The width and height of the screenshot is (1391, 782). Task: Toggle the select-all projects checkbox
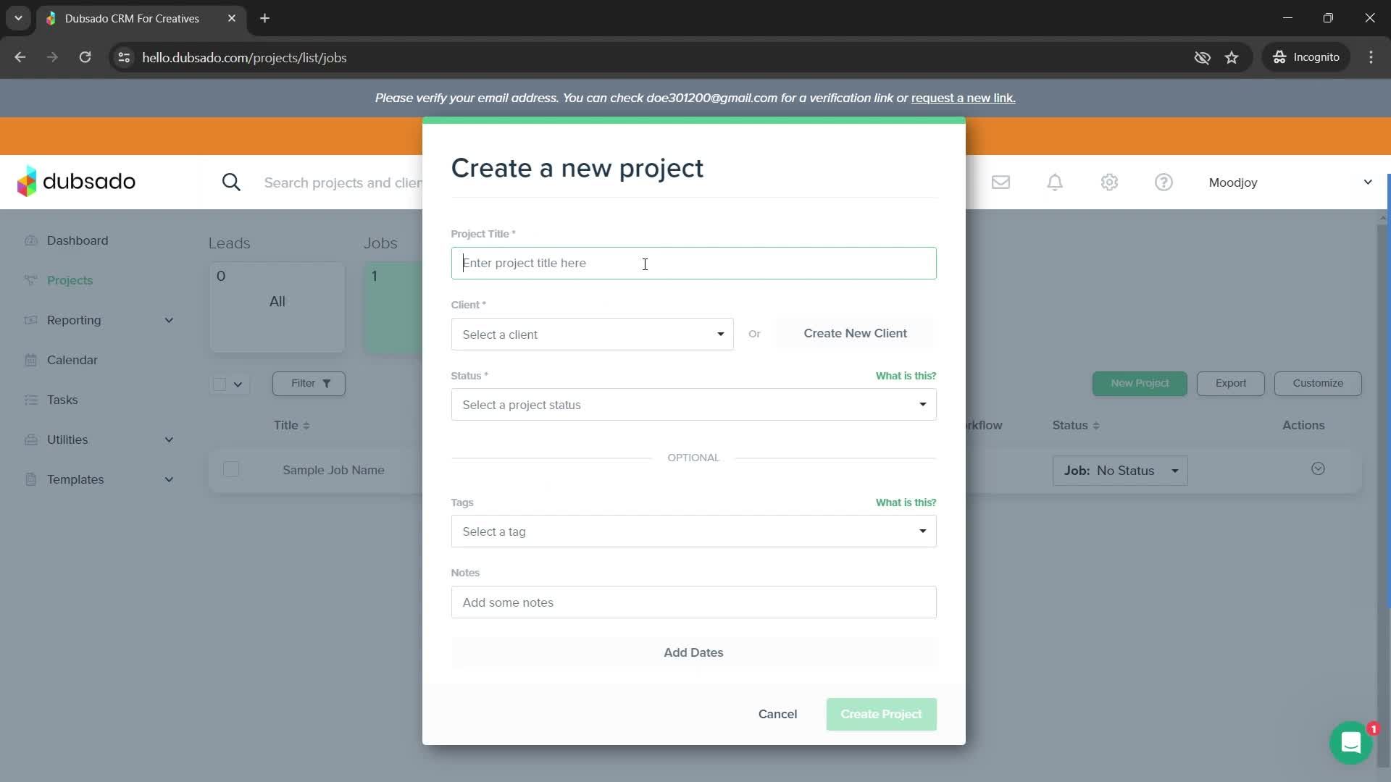click(220, 384)
